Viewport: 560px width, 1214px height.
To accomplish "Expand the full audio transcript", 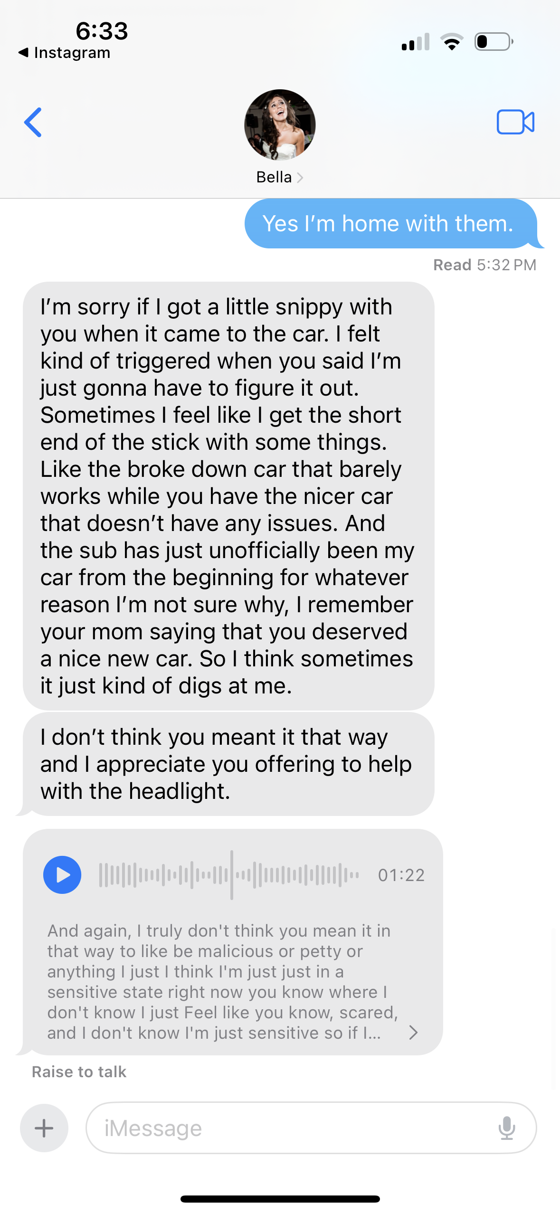I will click(413, 1032).
